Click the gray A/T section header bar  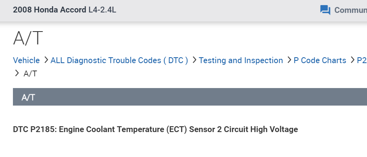190,97
